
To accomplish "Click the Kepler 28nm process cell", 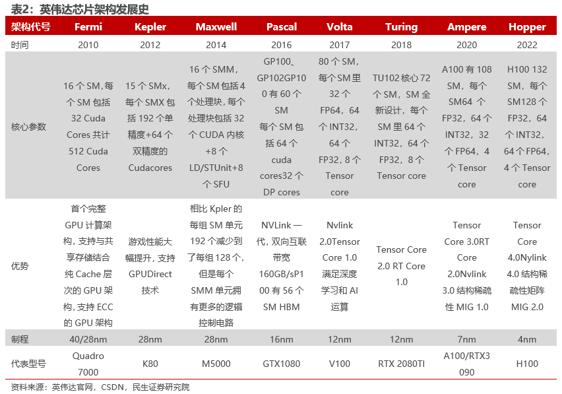I will 150,339.
